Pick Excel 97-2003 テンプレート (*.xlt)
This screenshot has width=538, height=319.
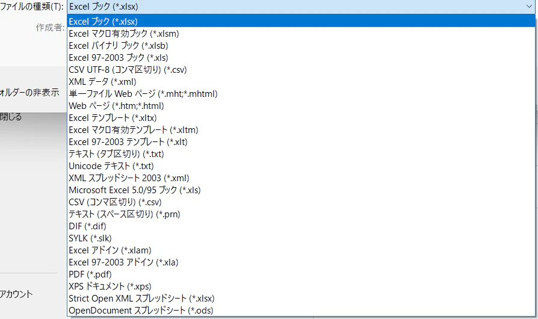[301, 142]
